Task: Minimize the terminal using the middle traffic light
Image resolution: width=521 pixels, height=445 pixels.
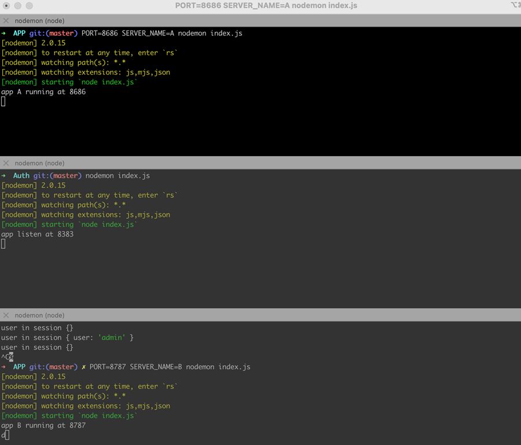Action: pyautogui.click(x=18, y=6)
